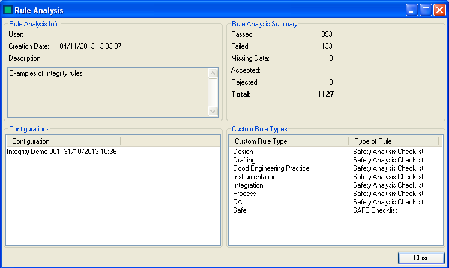Select Good Engineering Practice row
This screenshot has height=268, width=449.
point(271,169)
